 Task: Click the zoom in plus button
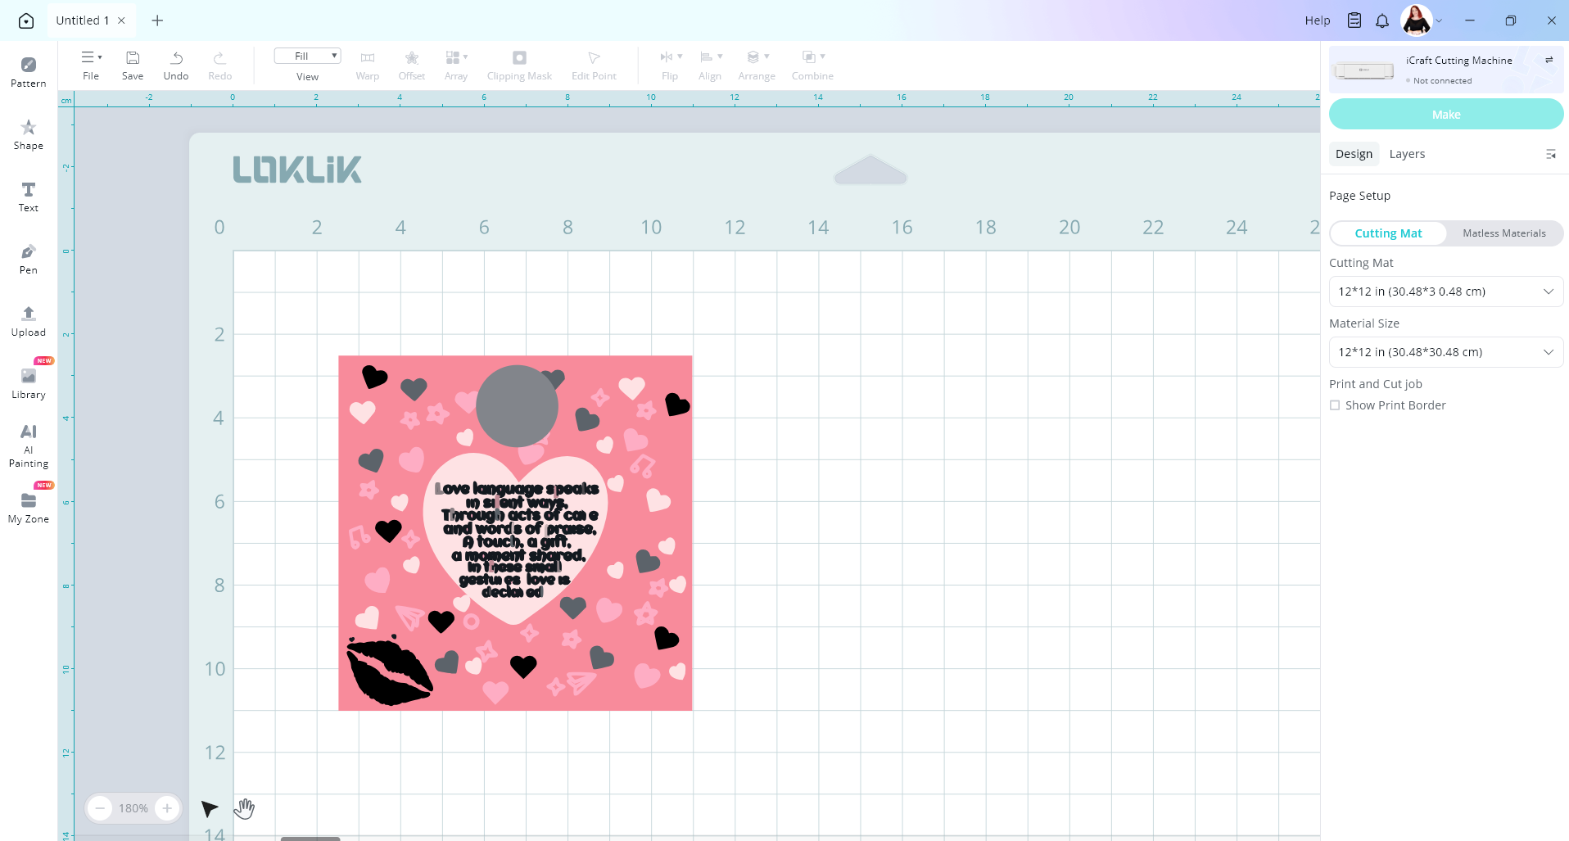point(167,808)
